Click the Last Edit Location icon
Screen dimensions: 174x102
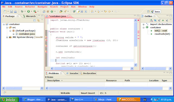coord(105,11)
